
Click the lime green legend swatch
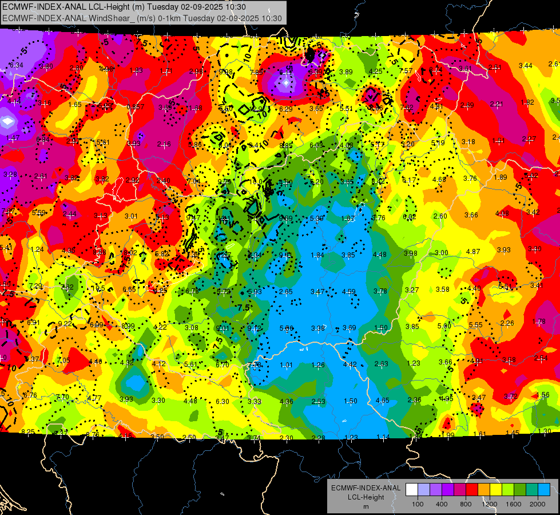pyautogui.click(x=508, y=490)
